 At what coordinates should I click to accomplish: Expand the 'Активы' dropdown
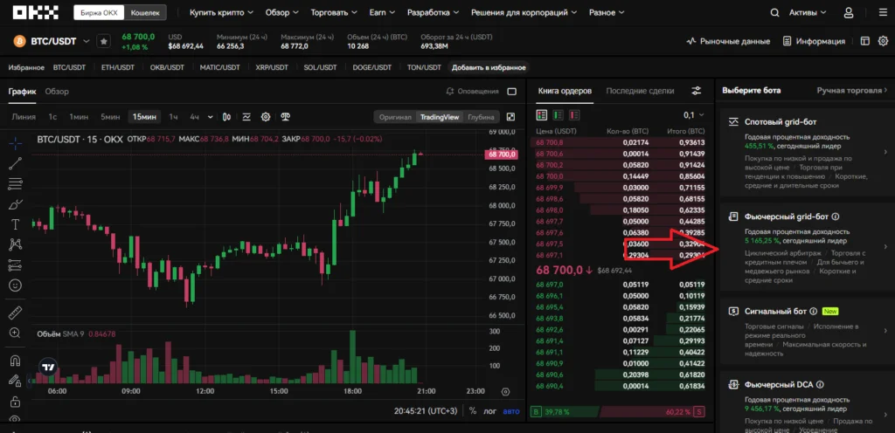point(808,13)
